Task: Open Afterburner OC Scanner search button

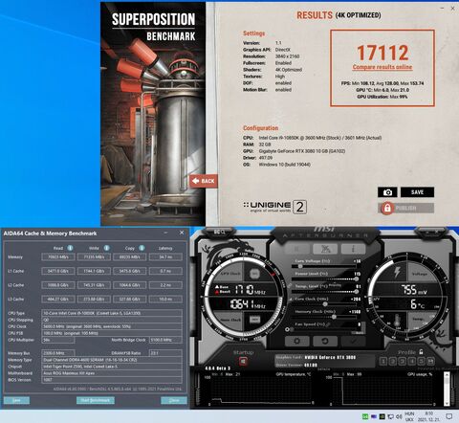Action: [x=219, y=232]
